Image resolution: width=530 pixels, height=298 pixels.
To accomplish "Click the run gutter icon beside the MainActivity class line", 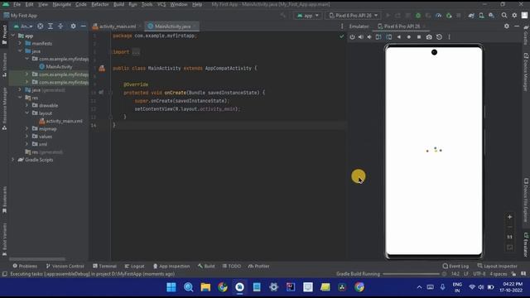I will click(102, 68).
